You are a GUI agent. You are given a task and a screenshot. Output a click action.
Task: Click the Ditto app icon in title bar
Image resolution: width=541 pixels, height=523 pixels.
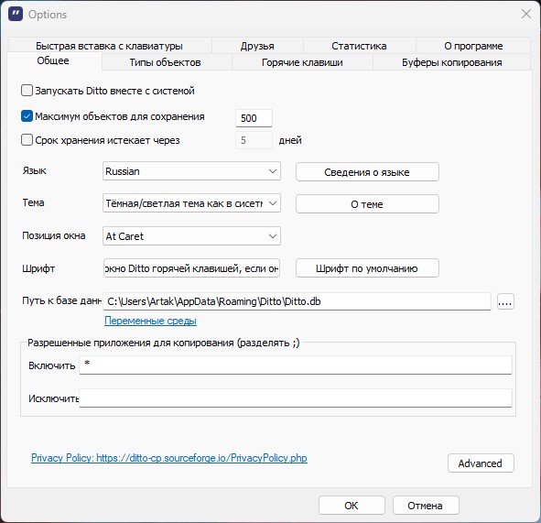click(x=16, y=14)
